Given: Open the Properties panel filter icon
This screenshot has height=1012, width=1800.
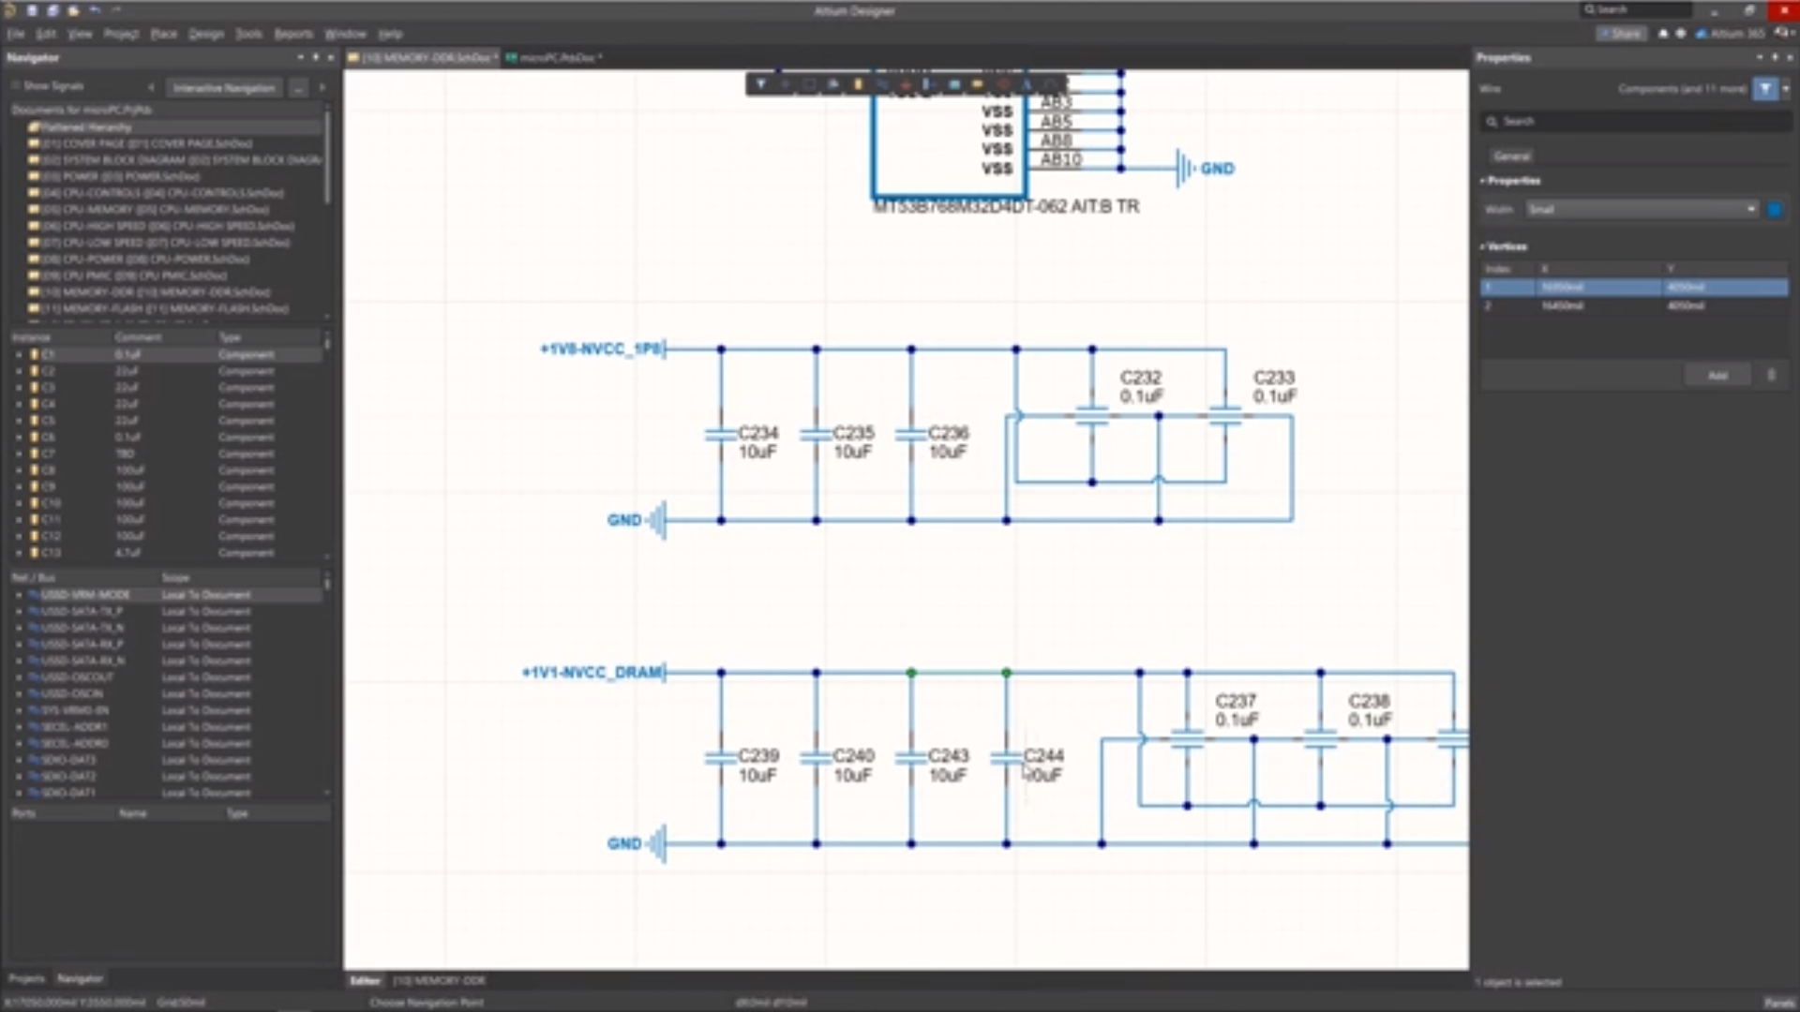Looking at the screenshot, I should (x=1765, y=89).
